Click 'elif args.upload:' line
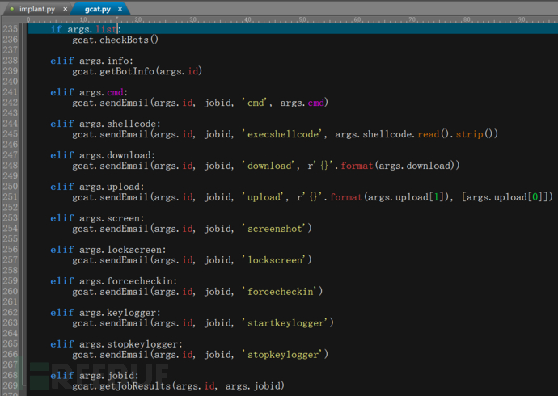This screenshot has width=558, height=396. tap(97, 187)
